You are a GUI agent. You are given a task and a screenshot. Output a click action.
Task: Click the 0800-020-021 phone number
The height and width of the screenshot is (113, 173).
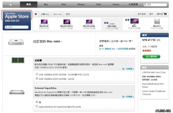point(12,21)
